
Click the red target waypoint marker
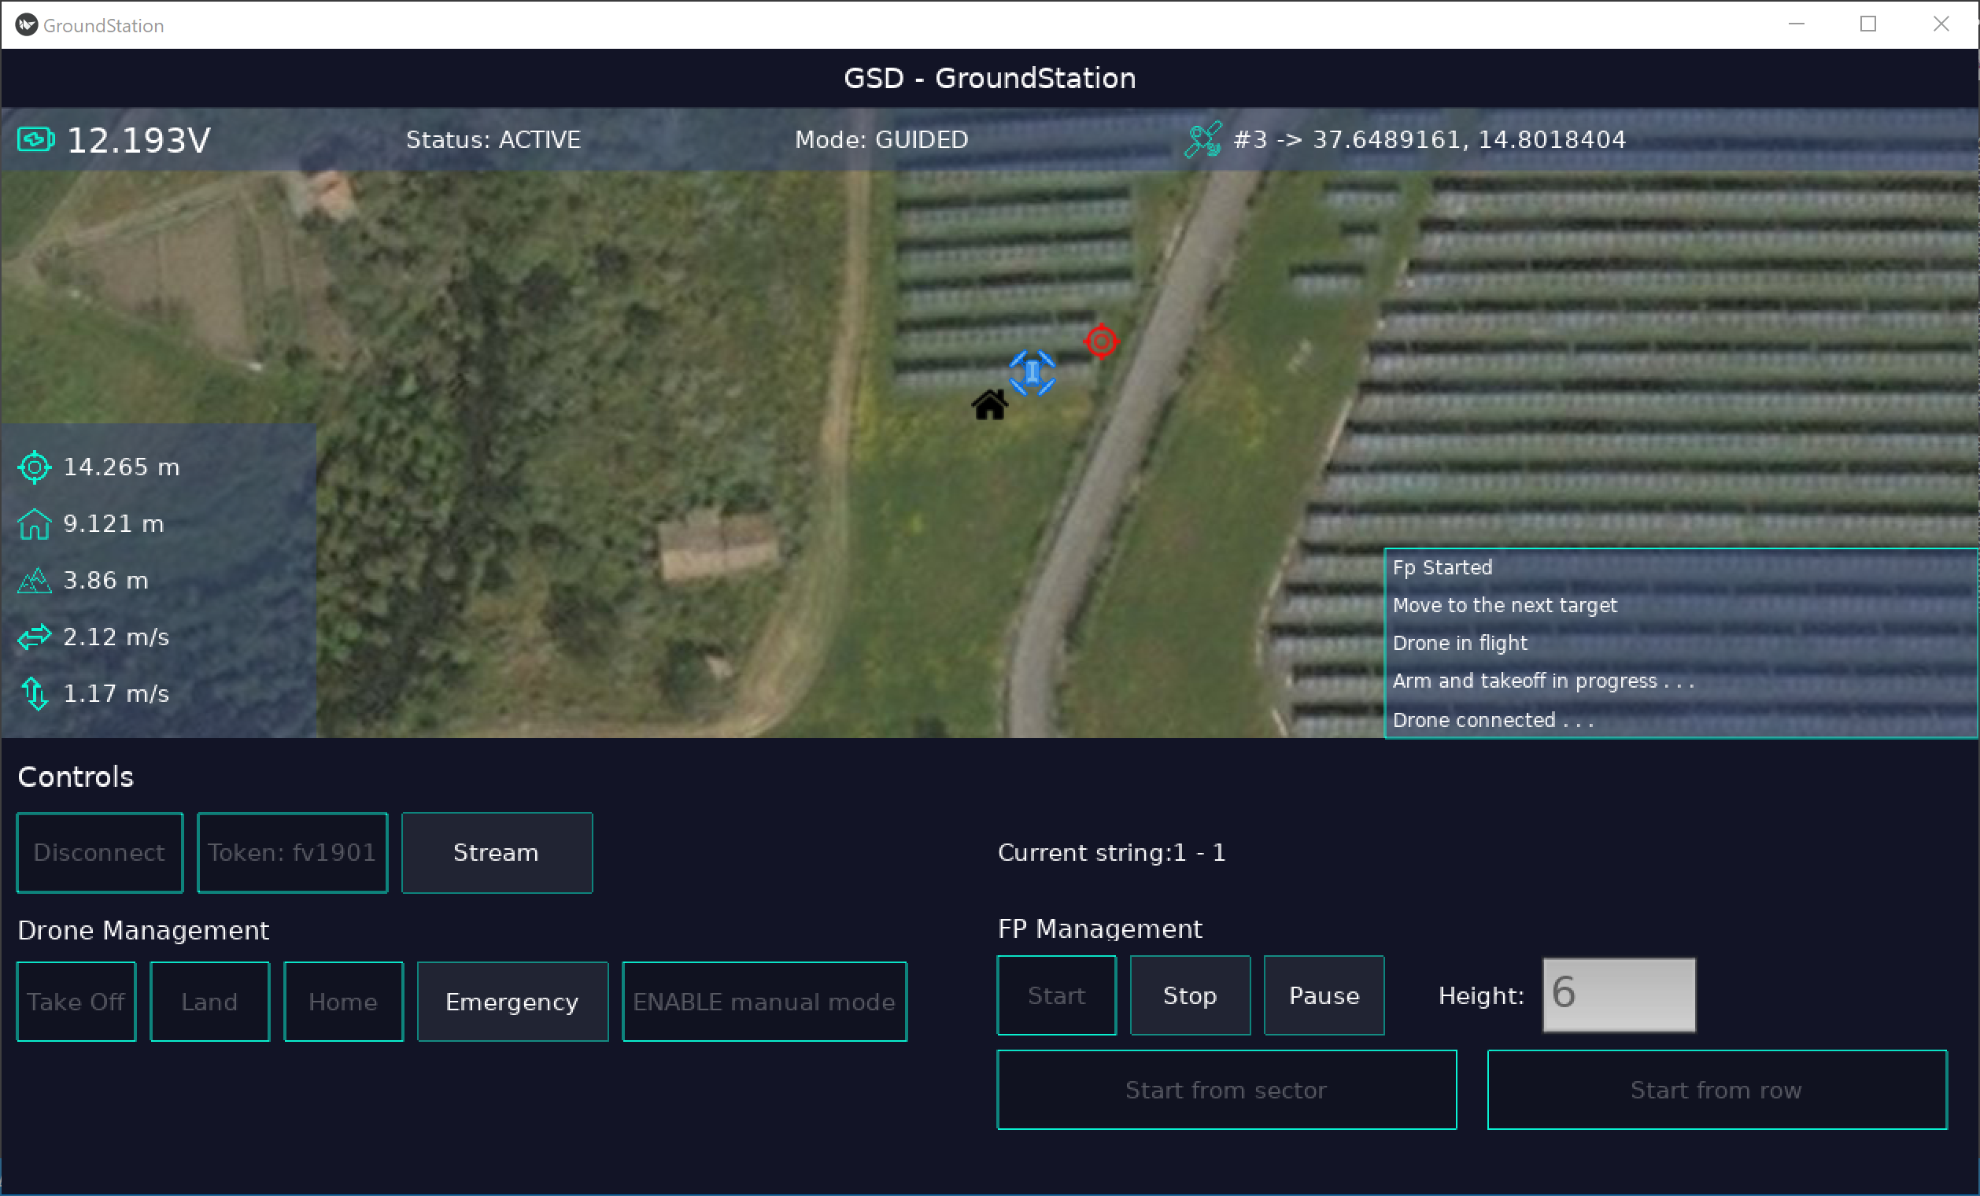1101,342
